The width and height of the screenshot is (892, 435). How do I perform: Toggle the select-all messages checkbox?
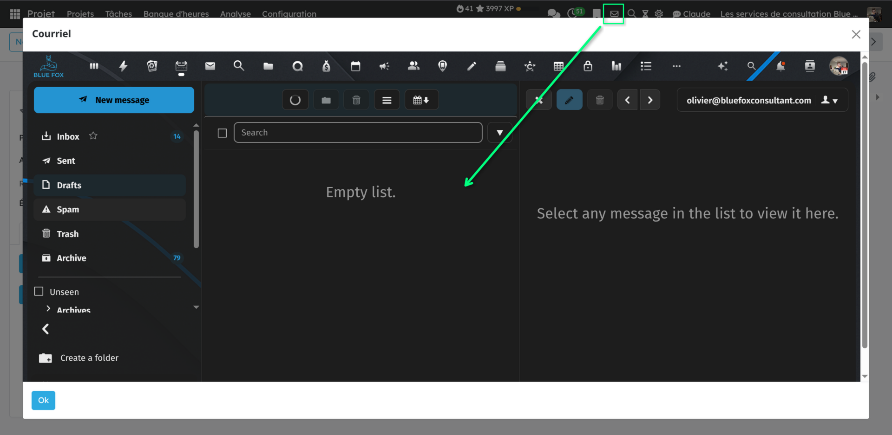[x=222, y=133]
